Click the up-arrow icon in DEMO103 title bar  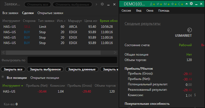186,4
